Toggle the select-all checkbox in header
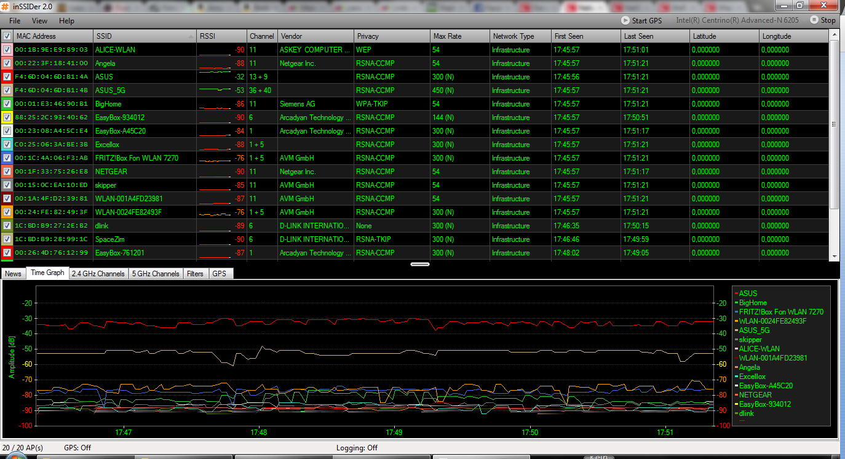 tap(7, 36)
